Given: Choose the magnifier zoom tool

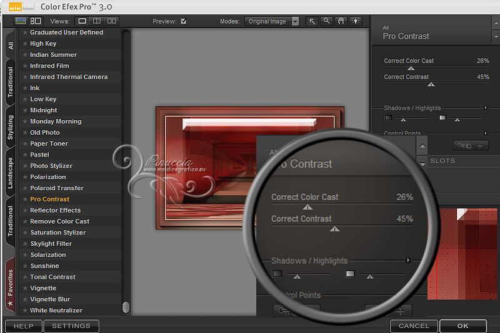Looking at the screenshot, I should (326, 21).
